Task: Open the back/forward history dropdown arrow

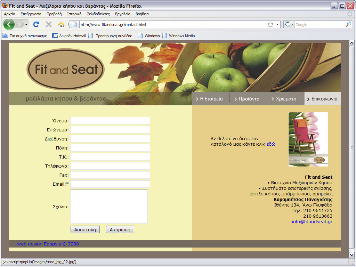Action: tap(26, 24)
